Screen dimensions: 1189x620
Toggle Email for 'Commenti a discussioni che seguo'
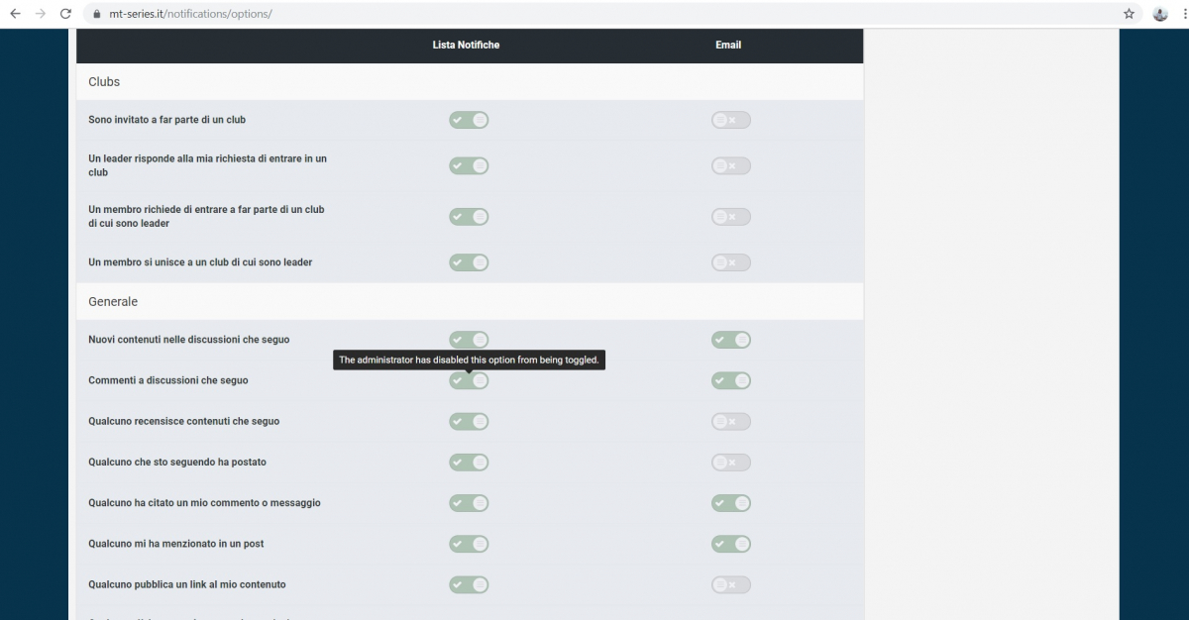pos(731,380)
